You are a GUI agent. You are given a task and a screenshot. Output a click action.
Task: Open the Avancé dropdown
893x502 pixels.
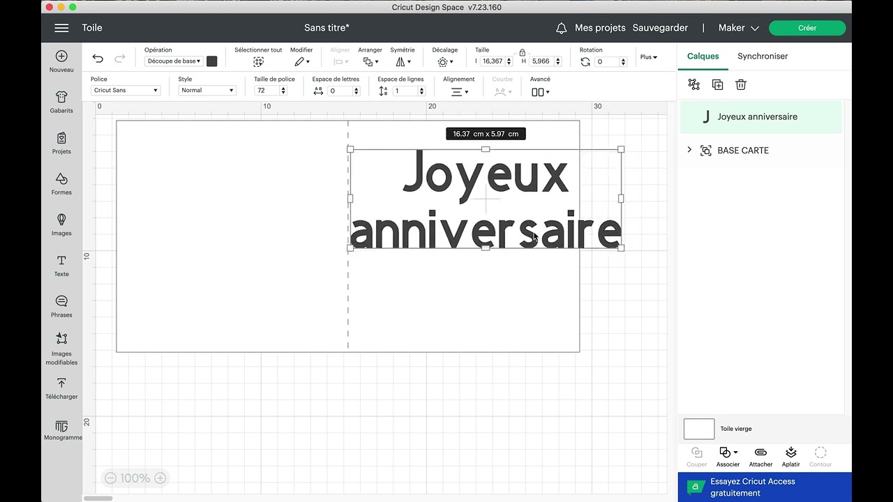point(540,91)
